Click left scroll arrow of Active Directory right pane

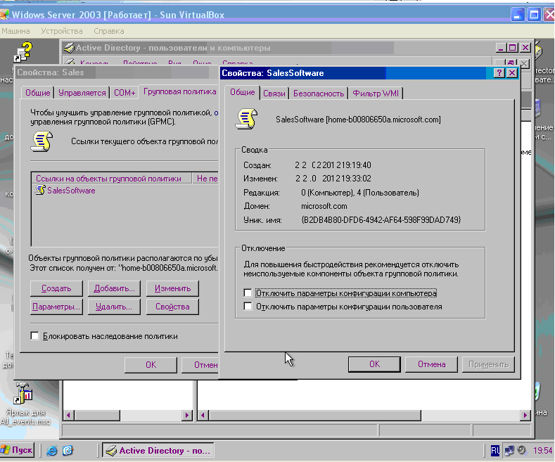(x=203, y=415)
